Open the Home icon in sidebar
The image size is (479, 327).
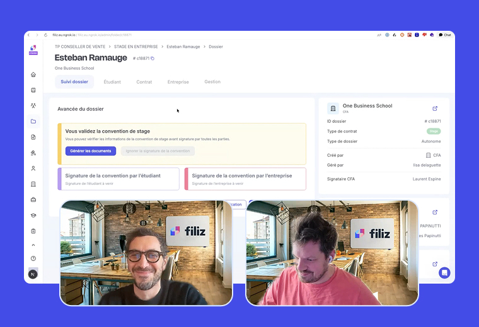(33, 75)
